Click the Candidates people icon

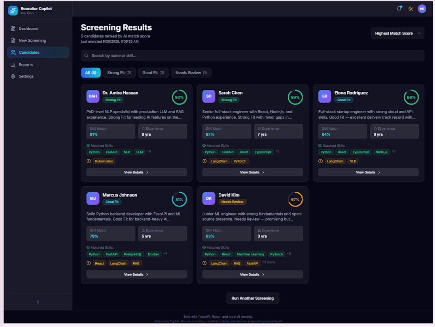[13, 53]
